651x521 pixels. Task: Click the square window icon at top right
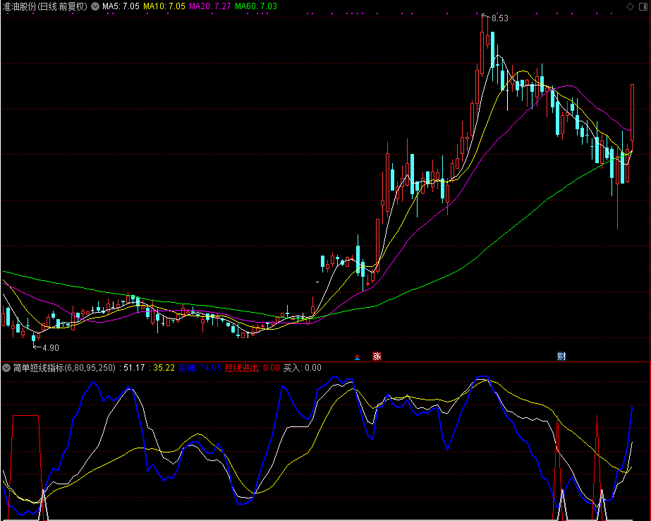(643, 6)
